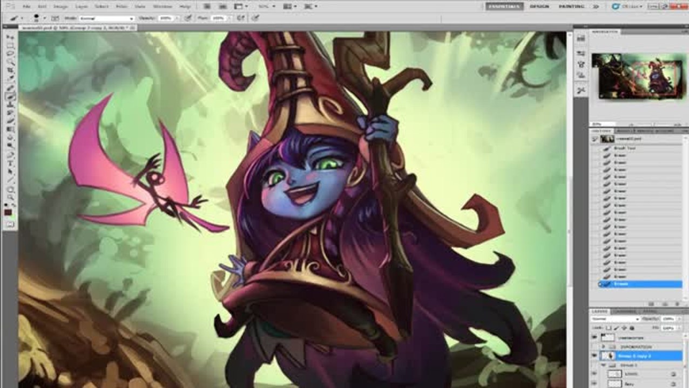Select the Blur tool
This screenshot has width=689, height=388.
tap(10, 137)
